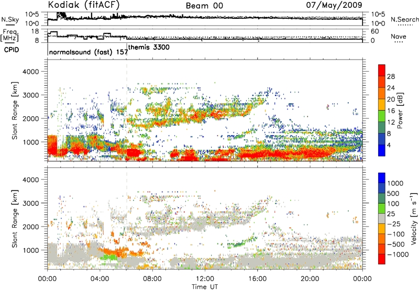Click the "Nave" legend label
The height and width of the screenshot is (290, 419).
click(x=399, y=36)
